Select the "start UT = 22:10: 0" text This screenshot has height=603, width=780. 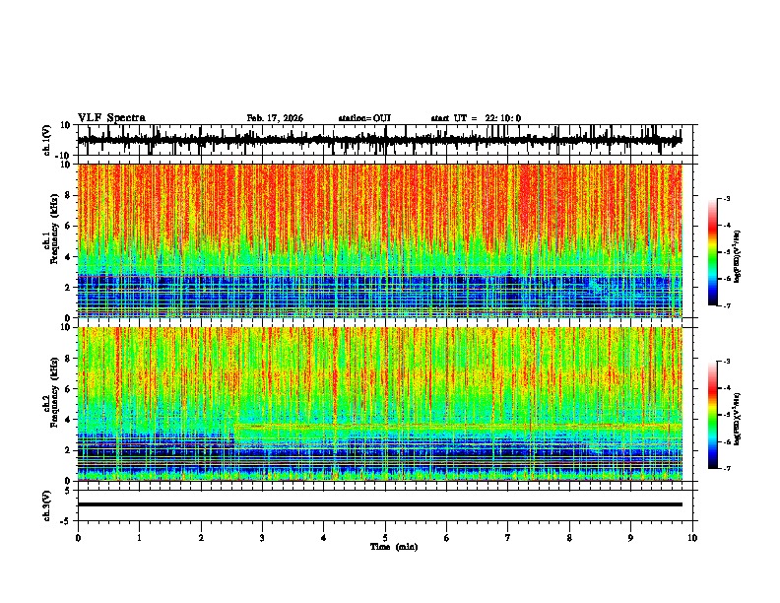[476, 118]
